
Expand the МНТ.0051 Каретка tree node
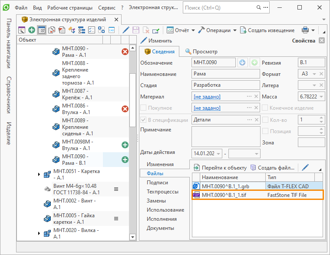(x=40, y=174)
